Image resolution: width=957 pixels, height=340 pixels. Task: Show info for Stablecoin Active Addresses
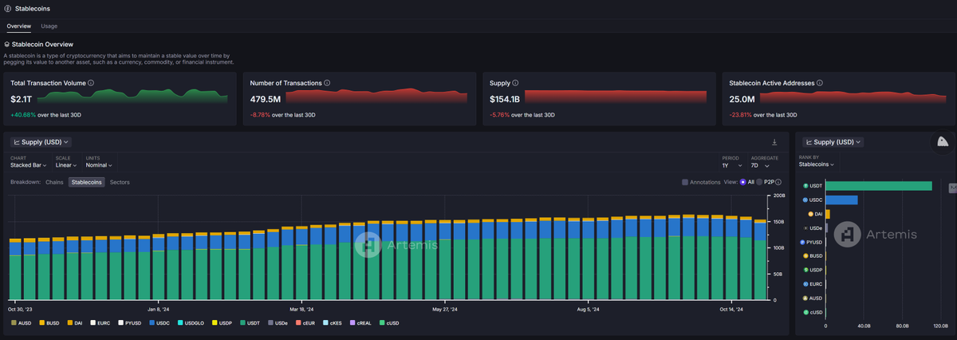(820, 82)
